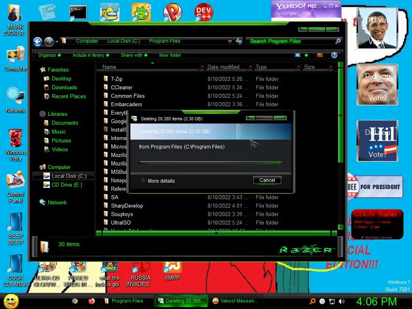Image resolution: width=412 pixels, height=309 pixels.
Task: Click the refresh icon beside address bar
Action: [x=239, y=41]
